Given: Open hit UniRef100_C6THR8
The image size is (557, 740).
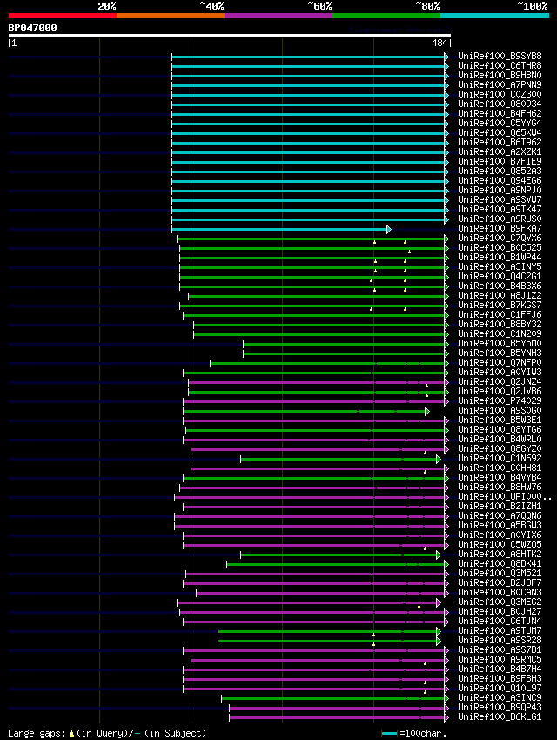Looking at the screenshot, I should tap(500, 65).
